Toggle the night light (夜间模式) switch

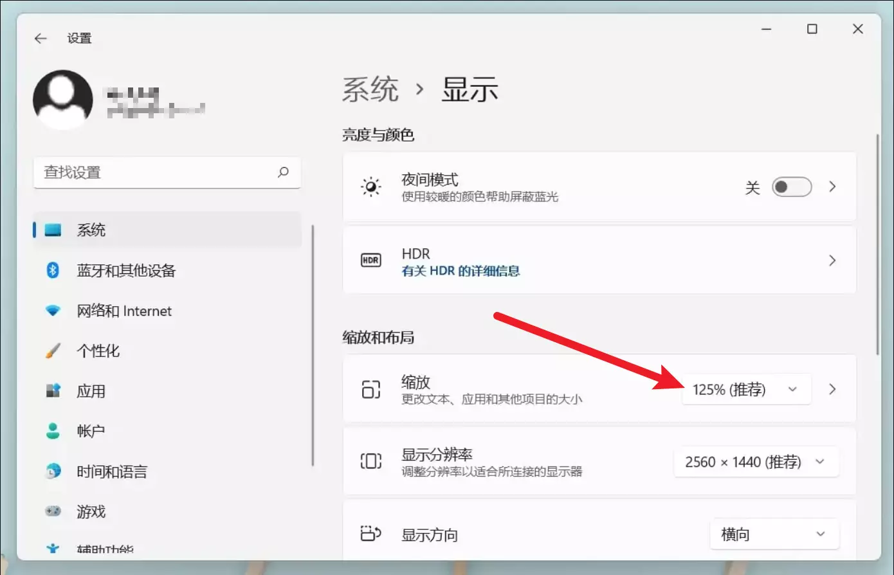792,187
